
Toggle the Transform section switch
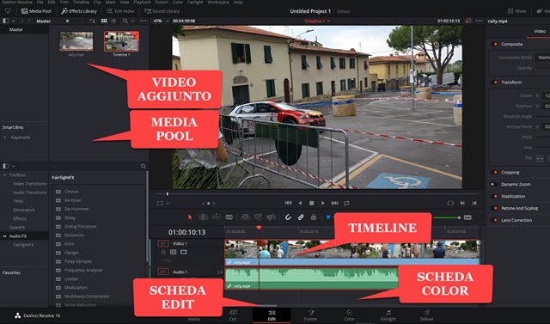pos(495,83)
